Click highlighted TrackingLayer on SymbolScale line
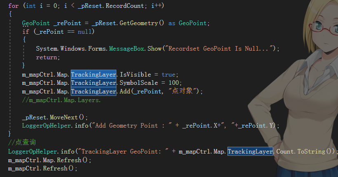 [x=94, y=83]
